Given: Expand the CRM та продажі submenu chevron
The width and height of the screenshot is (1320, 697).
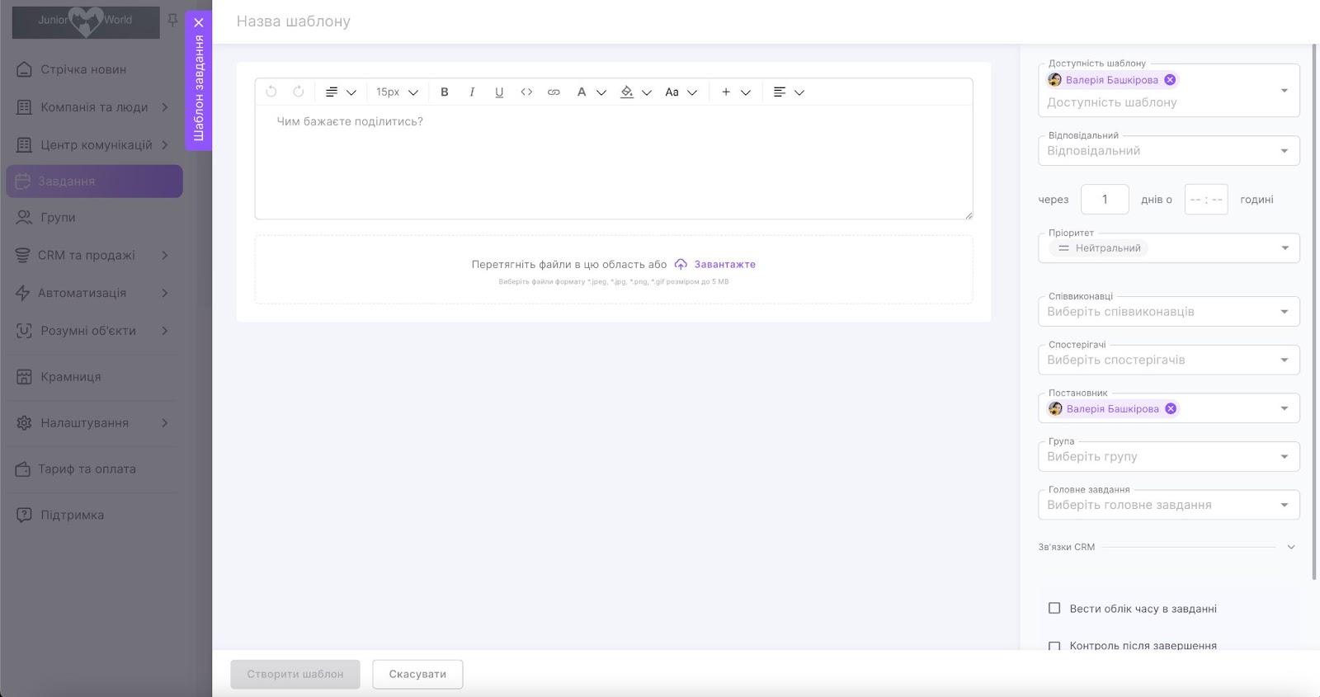Looking at the screenshot, I should [x=165, y=256].
